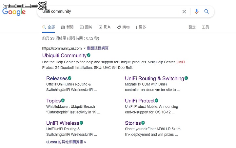Click the shield badge next to Topics
Viewport: 236px width, 148px height.
pos(63,100)
